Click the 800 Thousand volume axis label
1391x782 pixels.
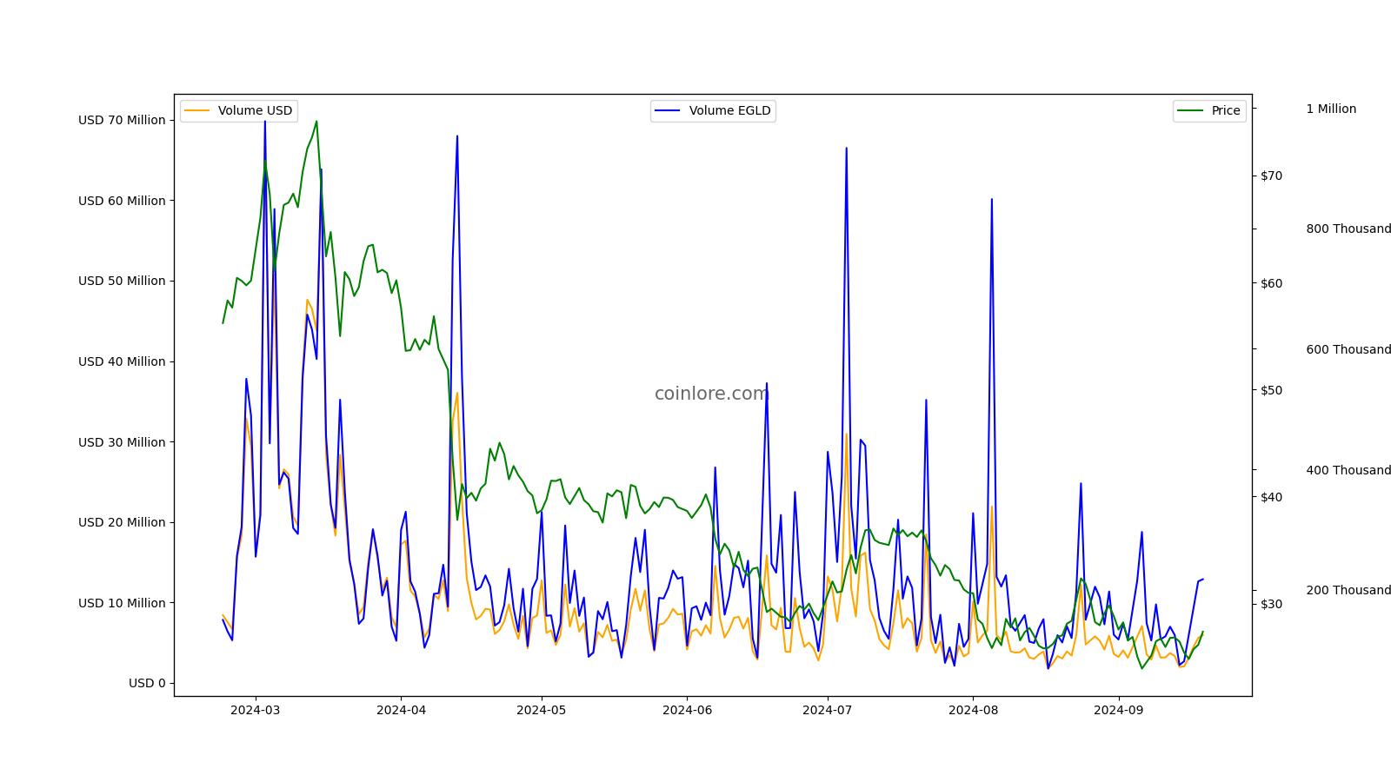click(x=1348, y=229)
